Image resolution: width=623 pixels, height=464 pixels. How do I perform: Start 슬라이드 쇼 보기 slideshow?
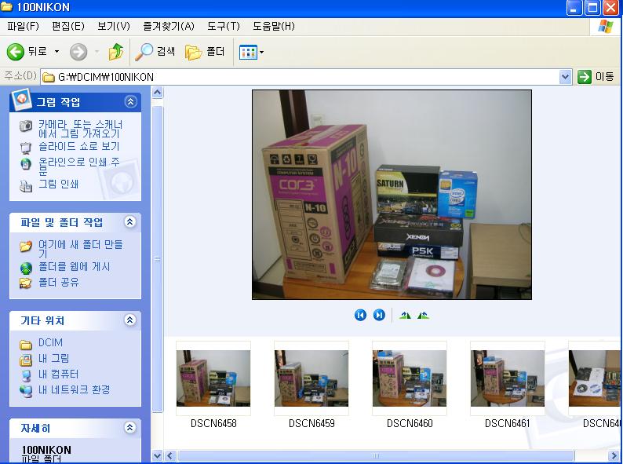[78, 146]
